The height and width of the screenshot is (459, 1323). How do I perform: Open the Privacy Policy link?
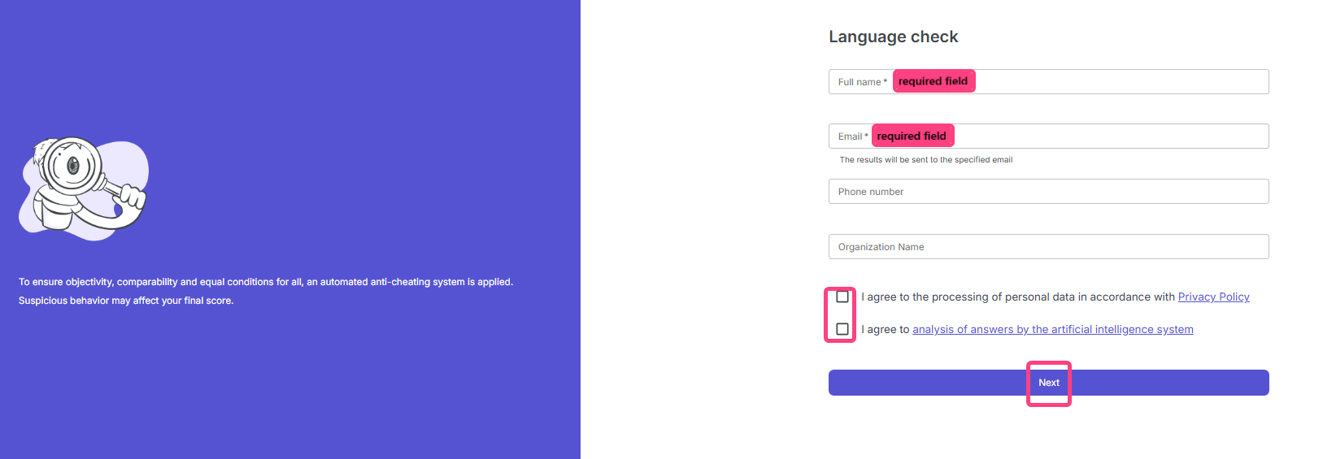pos(1213,297)
